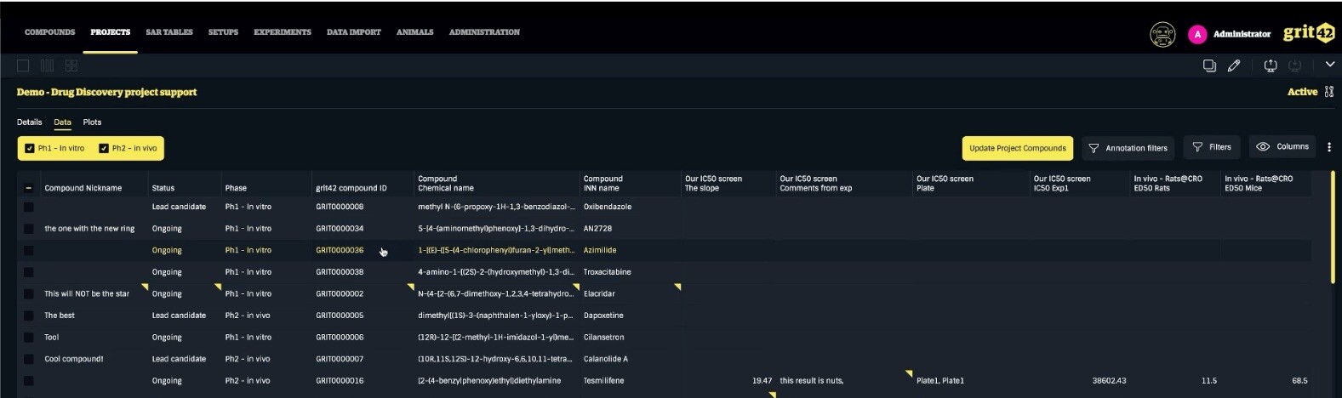Click the pencil edit icon

pos(1234,65)
